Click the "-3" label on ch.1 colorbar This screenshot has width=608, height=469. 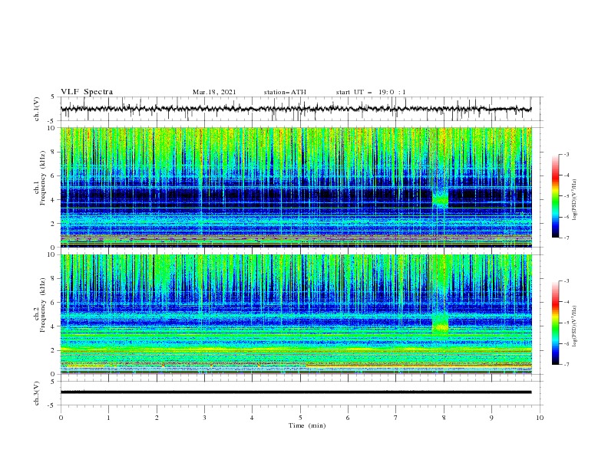tap(566, 154)
